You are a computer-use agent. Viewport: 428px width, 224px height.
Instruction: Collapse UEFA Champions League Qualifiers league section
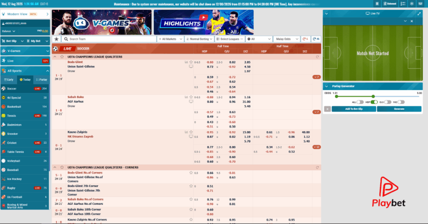click(x=55, y=57)
